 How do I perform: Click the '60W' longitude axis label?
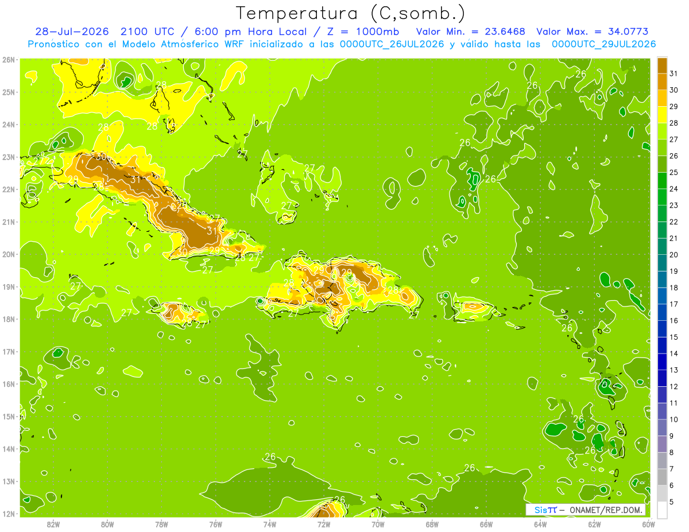pyautogui.click(x=648, y=524)
